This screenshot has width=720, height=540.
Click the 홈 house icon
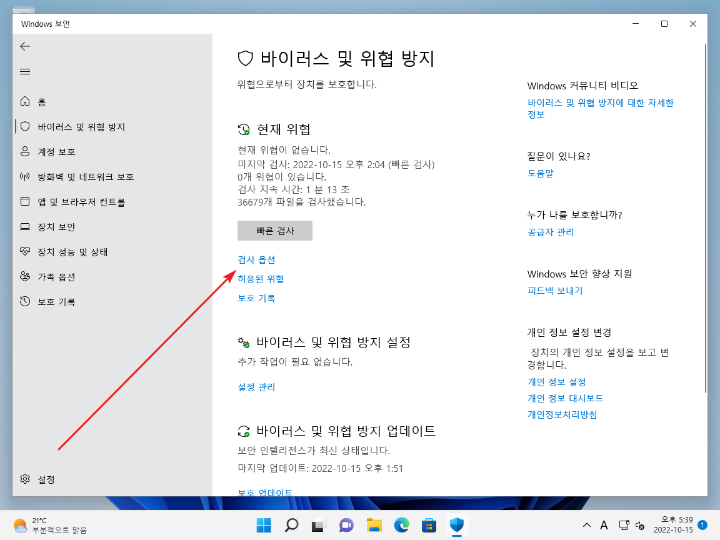point(25,101)
